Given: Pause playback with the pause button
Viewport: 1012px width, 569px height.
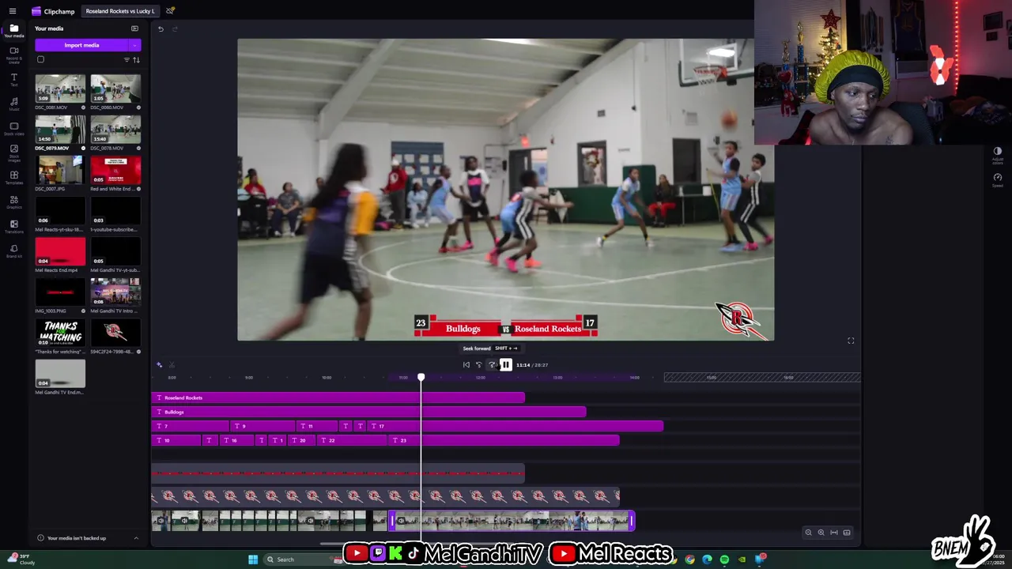Looking at the screenshot, I should click(x=505, y=365).
